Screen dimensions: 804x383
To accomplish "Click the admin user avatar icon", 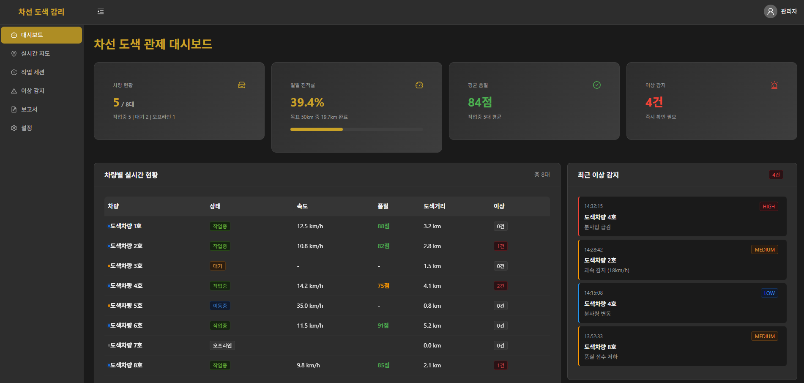I will 770,11.
